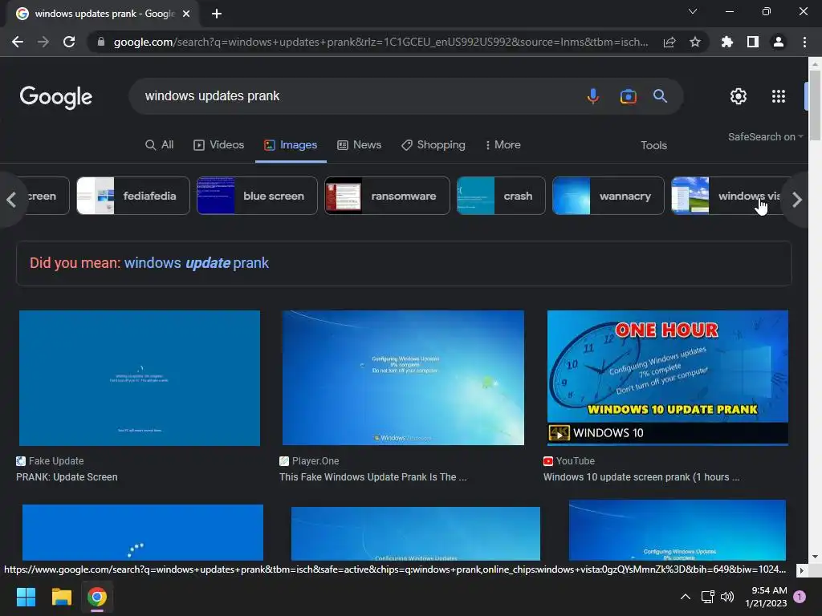Click the voice search microphone icon
The width and height of the screenshot is (822, 616).
coord(593,96)
